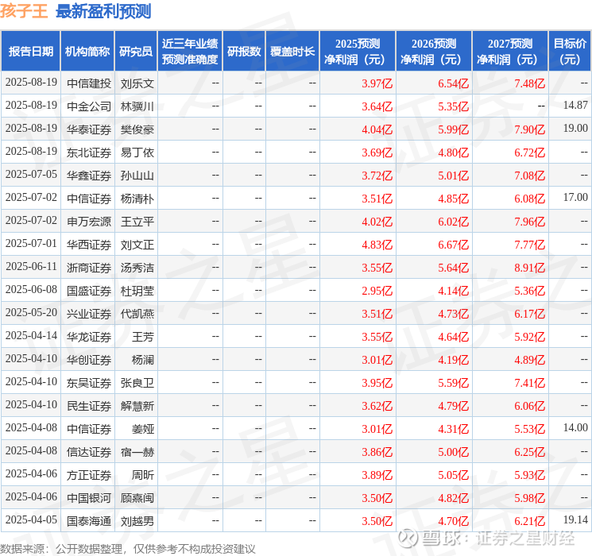Click date 2025-07-05
This screenshot has height=556, width=592.
[31, 175]
